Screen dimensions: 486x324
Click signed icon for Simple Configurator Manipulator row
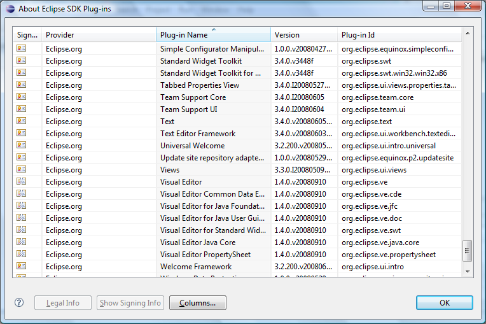pos(22,48)
